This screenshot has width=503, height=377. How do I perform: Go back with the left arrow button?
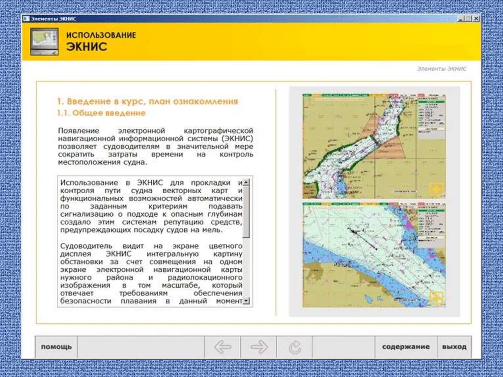[223, 347]
